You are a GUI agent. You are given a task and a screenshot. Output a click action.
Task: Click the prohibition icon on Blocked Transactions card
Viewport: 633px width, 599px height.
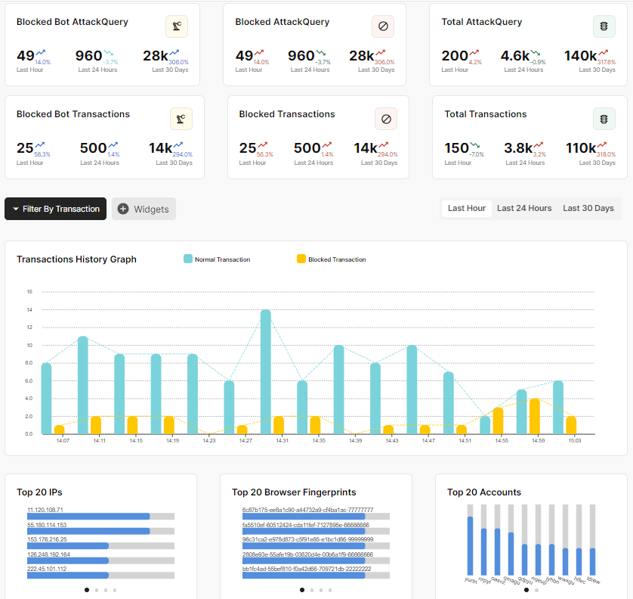click(386, 119)
